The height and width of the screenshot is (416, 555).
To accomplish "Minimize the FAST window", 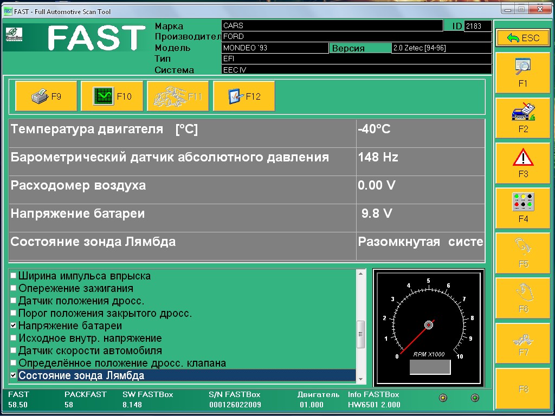I will click(x=508, y=10).
